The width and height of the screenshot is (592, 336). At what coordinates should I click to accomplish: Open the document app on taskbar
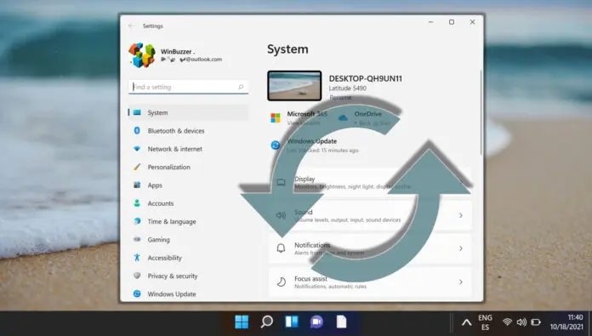coord(341,322)
